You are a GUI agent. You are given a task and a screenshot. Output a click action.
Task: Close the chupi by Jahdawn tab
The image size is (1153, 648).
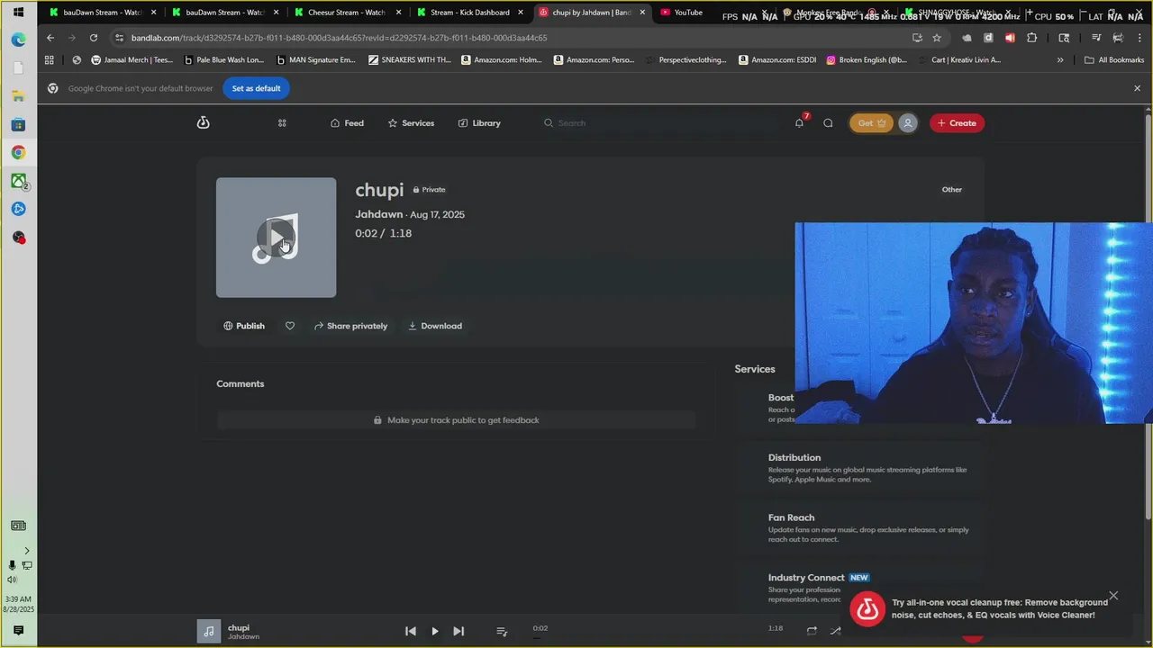[x=642, y=13]
